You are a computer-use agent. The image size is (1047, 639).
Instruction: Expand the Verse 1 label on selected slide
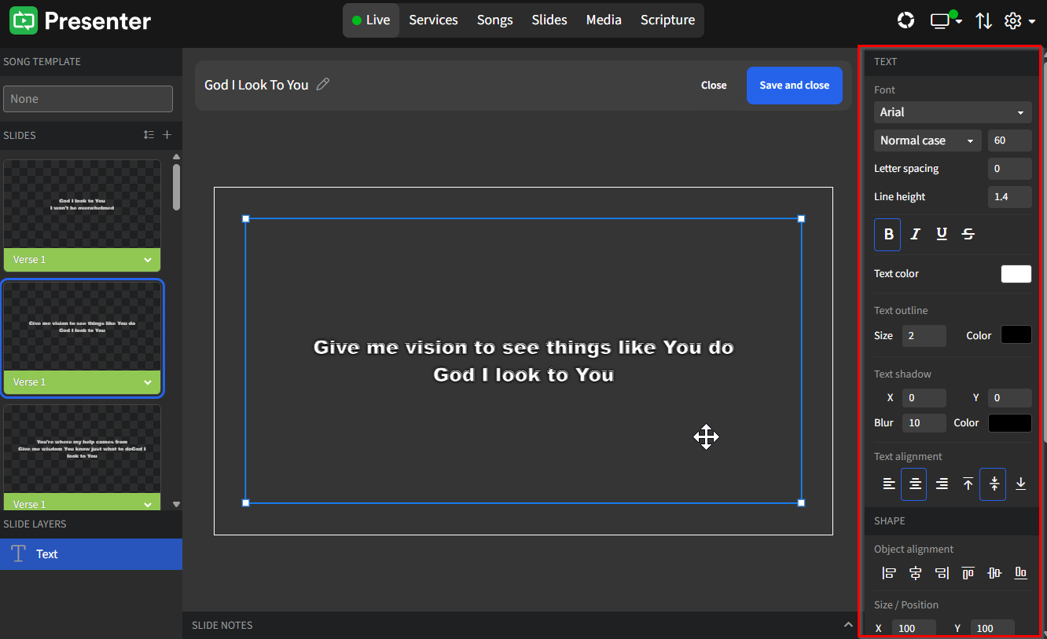pyautogui.click(x=149, y=382)
